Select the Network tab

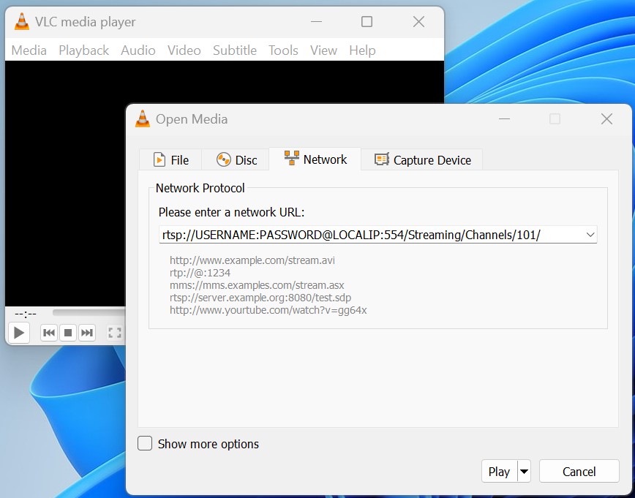click(x=315, y=159)
